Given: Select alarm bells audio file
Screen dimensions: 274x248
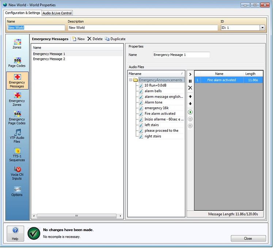Looking at the screenshot, I should [x=153, y=91].
